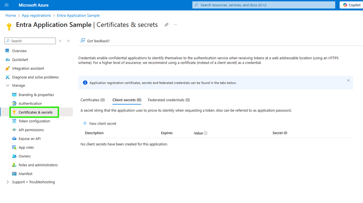The image size is (363, 203).
Task: Open the Azure portal hamburger menu
Action: tap(7, 5)
